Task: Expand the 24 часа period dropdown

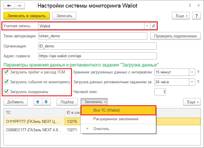Action: coord(192,82)
